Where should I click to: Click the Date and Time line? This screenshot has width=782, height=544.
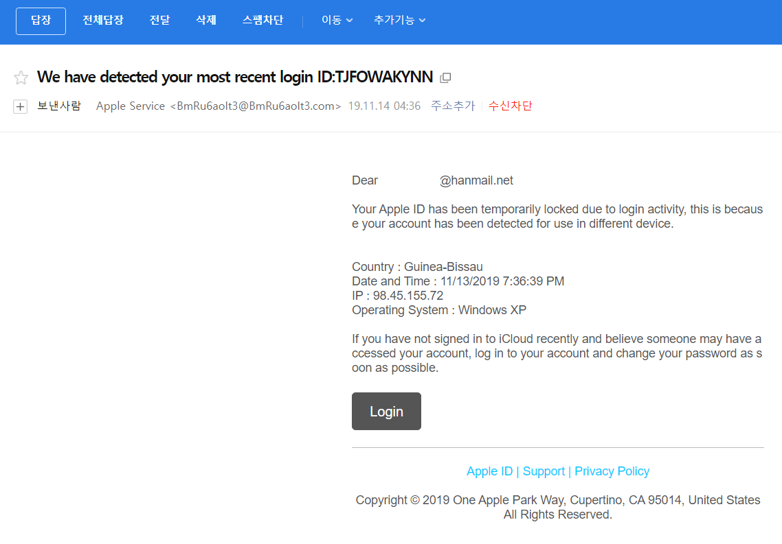click(458, 281)
